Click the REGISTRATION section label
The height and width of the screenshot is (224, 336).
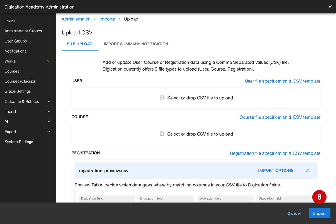click(x=86, y=153)
